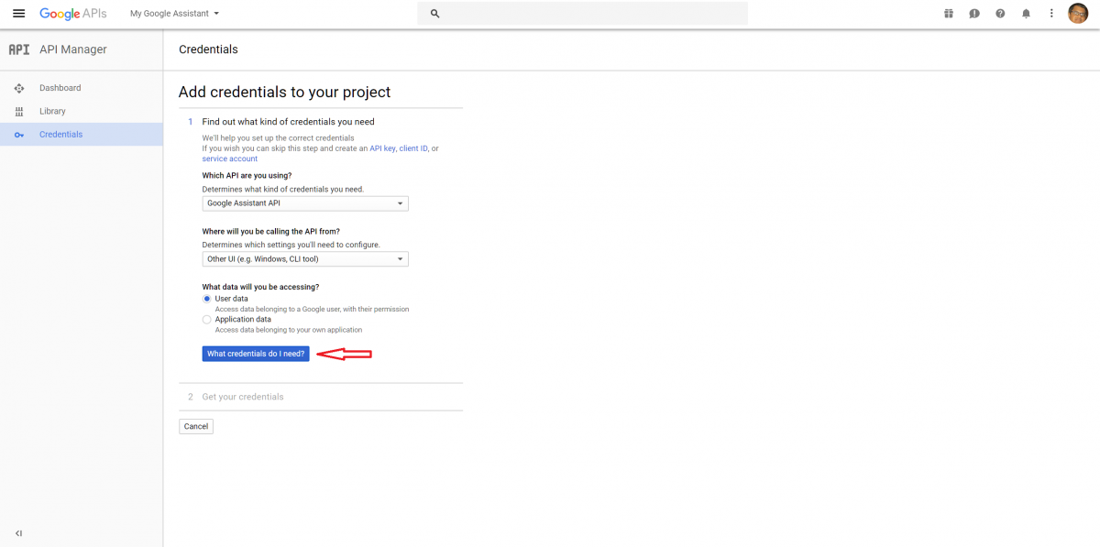Expand the Other UI calling-from dropdown

(305, 259)
